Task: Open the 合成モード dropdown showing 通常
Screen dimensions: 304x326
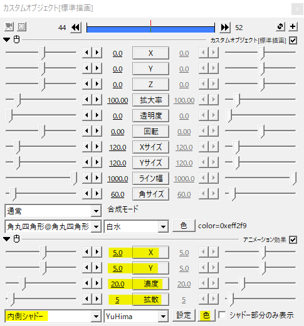Action: coord(53,211)
